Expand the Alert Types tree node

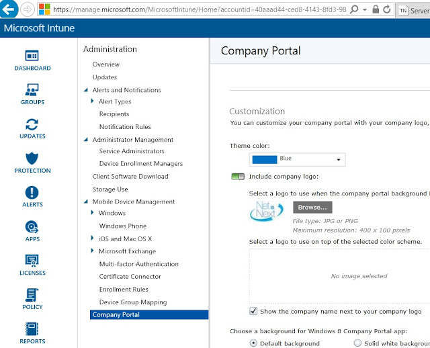click(x=93, y=101)
